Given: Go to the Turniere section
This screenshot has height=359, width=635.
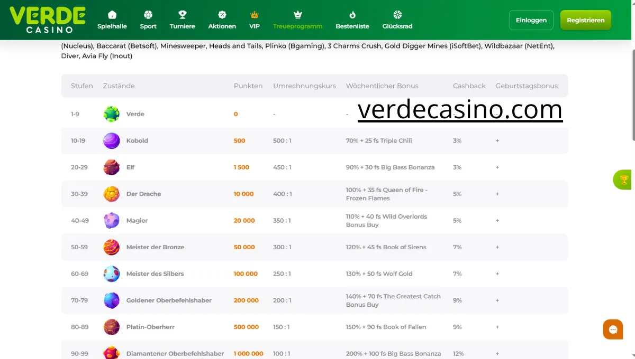Looking at the screenshot, I should click(182, 20).
